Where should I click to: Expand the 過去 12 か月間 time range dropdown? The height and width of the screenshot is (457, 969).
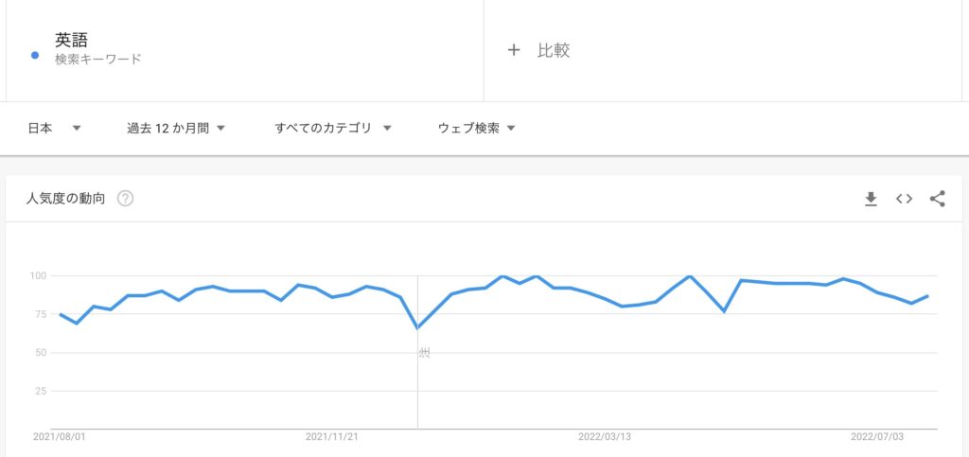[175, 129]
